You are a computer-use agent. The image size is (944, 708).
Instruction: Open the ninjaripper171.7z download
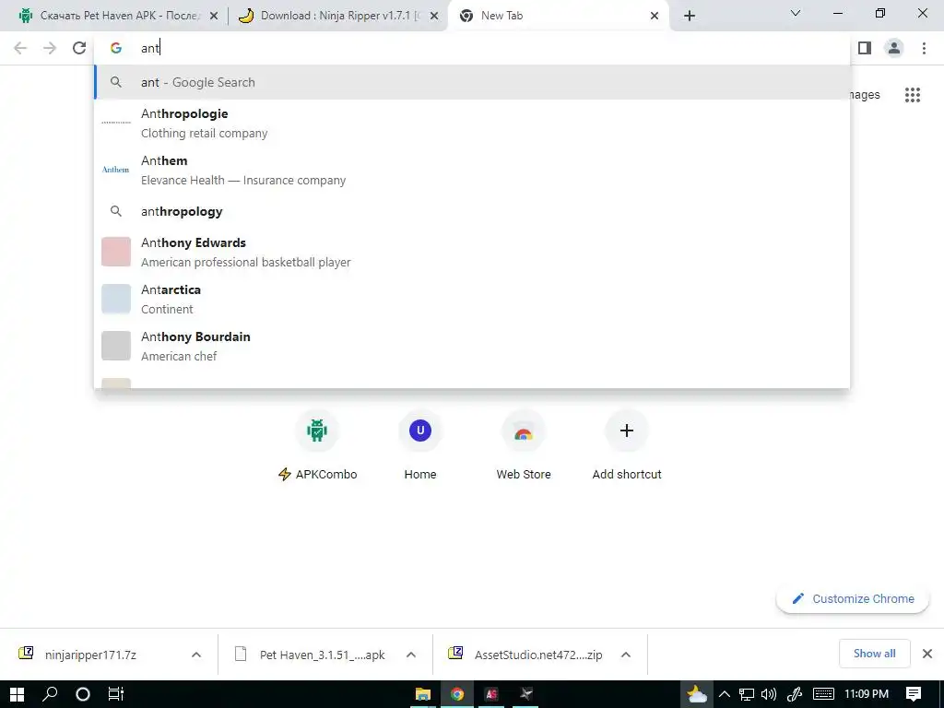[90, 655]
